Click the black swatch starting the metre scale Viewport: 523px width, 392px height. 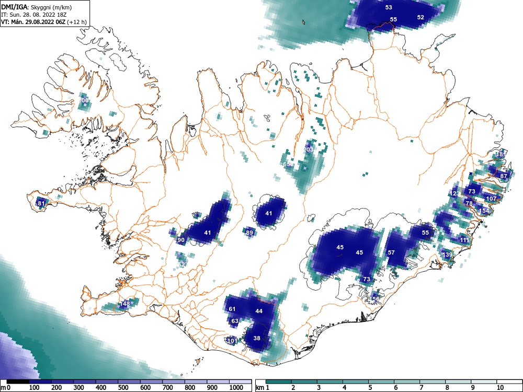click(18, 382)
